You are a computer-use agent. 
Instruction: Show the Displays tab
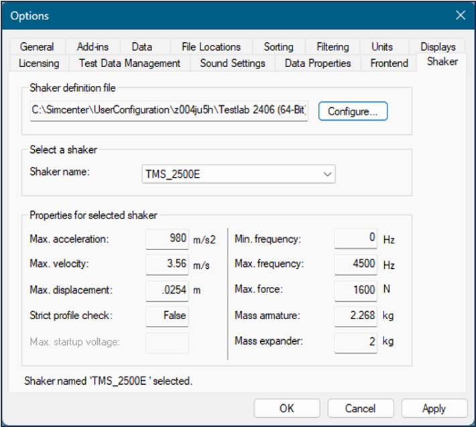[x=438, y=47]
